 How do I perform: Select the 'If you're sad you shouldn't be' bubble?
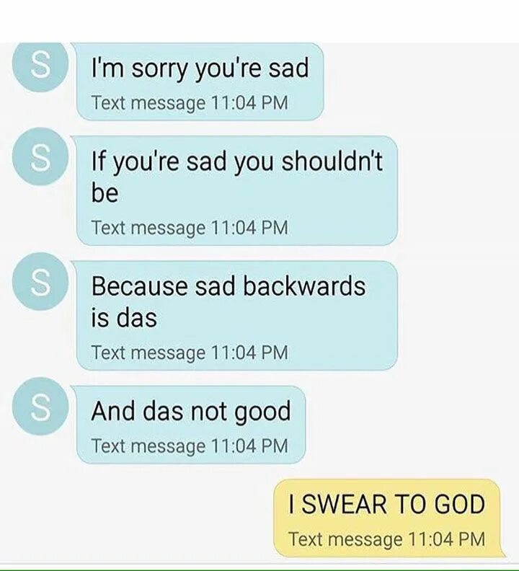pos(236,190)
